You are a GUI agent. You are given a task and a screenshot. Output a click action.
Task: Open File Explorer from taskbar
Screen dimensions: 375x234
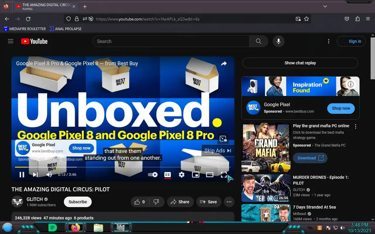[98, 228]
